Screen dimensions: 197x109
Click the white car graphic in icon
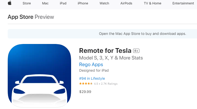tap(39, 90)
